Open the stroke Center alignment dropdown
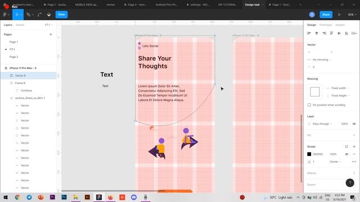The height and width of the screenshot is (202, 360). (335, 162)
